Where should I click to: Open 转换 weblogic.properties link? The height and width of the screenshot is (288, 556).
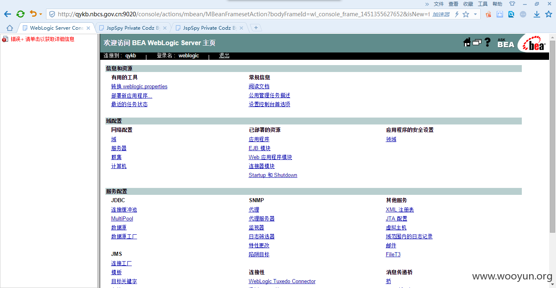139,87
